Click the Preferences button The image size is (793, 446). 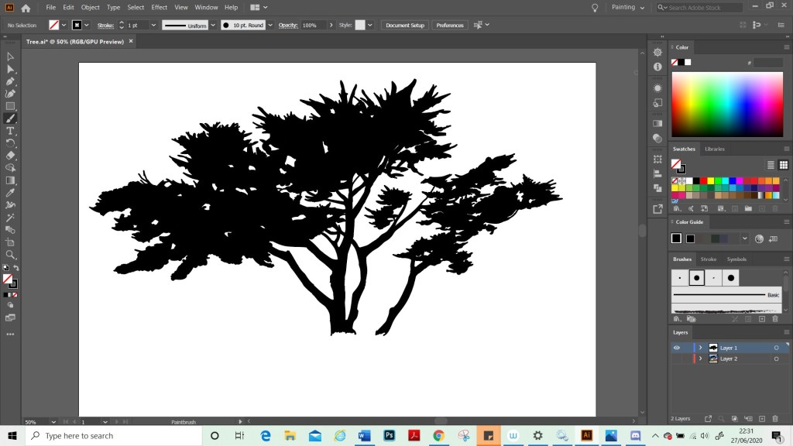coord(450,25)
